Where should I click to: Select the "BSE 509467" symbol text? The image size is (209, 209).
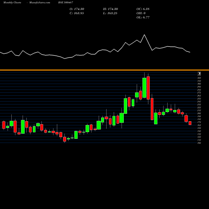(x=66, y=3)
